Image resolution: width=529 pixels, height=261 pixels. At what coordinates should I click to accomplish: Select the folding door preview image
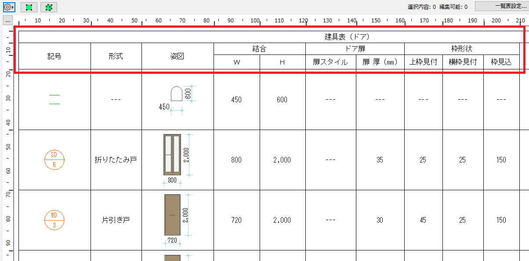pos(172,156)
